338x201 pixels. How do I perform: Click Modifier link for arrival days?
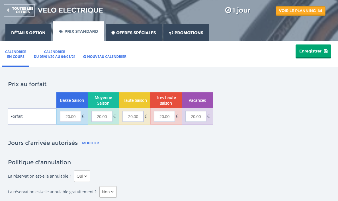tap(90, 143)
